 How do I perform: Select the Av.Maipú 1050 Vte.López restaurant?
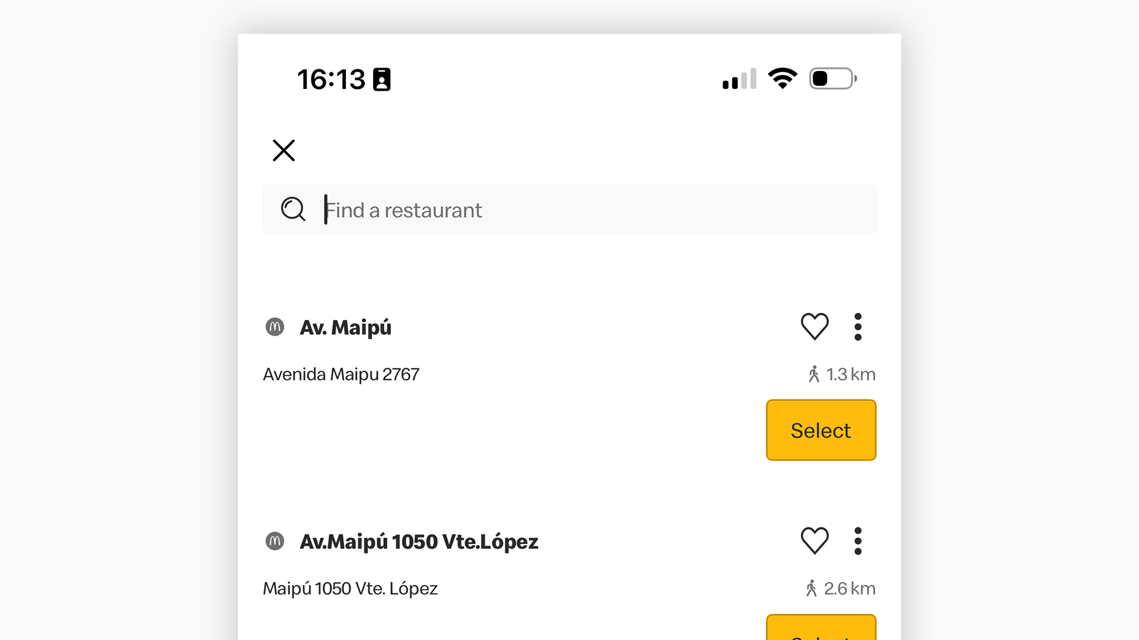[x=820, y=629]
